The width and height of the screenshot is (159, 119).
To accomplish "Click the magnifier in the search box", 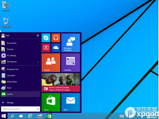I will 38,109.
